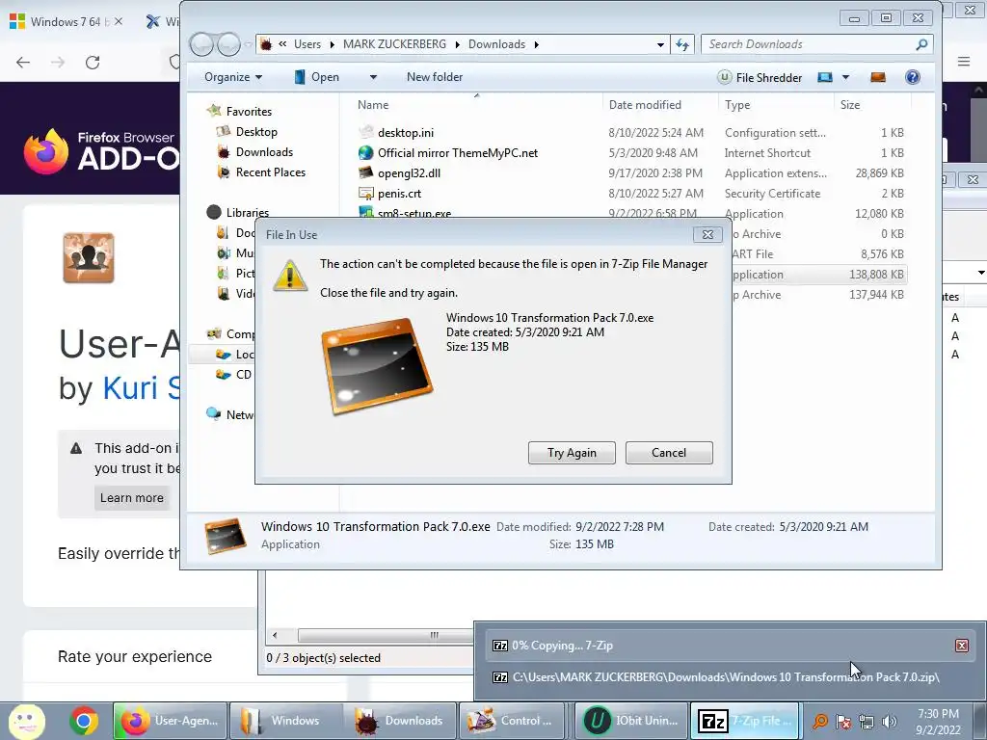The image size is (987, 740).
Task: Click the volume tray icon
Action: point(890,722)
